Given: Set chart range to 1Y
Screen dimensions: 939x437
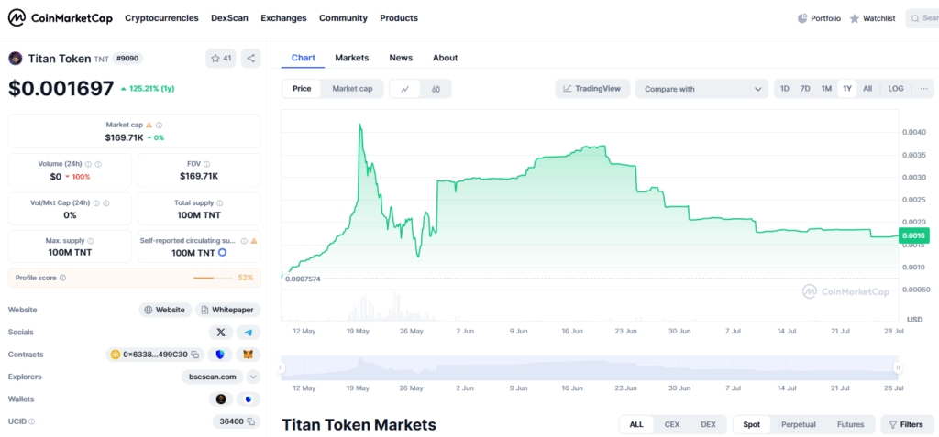Looking at the screenshot, I should pyautogui.click(x=846, y=89).
